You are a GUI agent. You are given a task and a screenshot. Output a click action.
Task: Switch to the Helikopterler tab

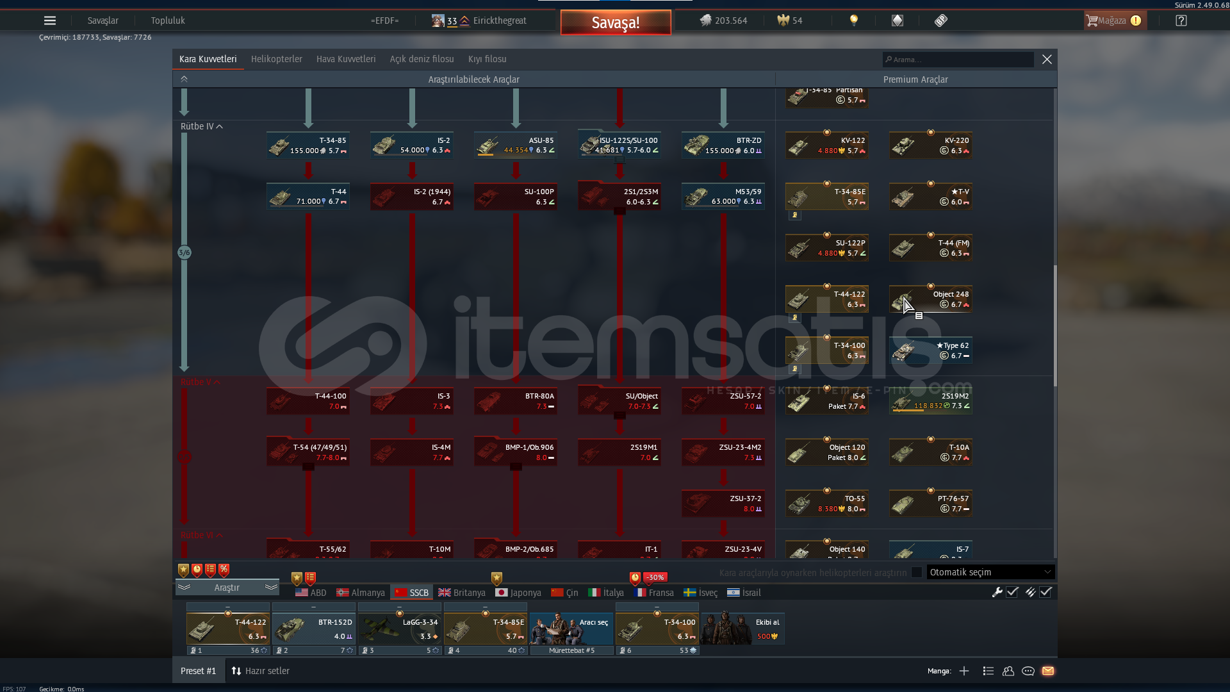click(x=276, y=59)
